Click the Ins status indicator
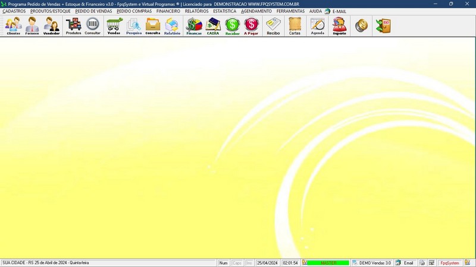Viewport: 476px width, 267px height. coord(249,263)
